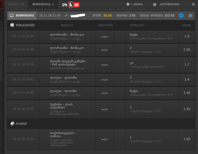This screenshot has height=154, width=198.
Task: Click the არჩევანი column header
Action: pos(137,25)
